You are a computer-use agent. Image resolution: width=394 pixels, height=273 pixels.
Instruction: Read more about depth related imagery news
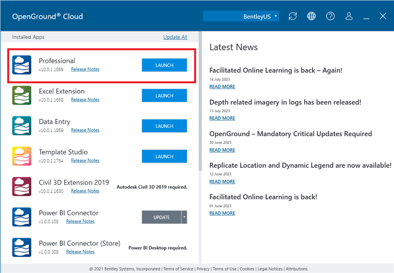(222, 118)
